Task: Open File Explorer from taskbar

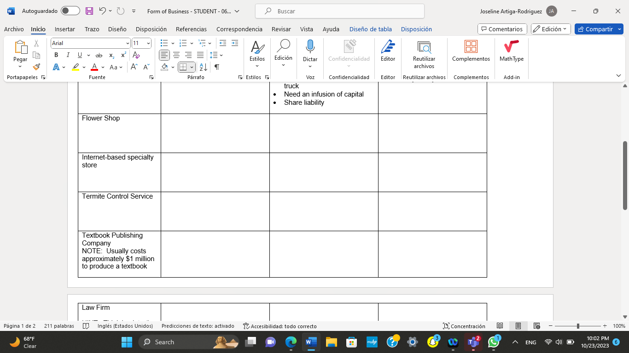Action: 332,342
